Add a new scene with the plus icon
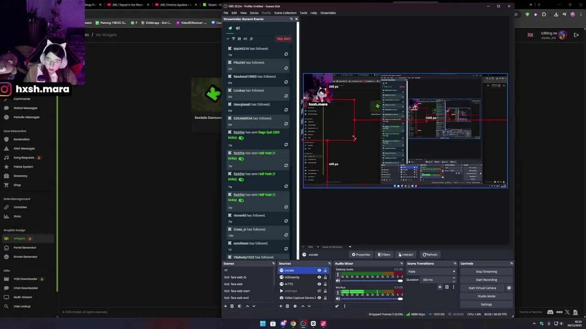This screenshot has width=586, height=329. (225, 306)
